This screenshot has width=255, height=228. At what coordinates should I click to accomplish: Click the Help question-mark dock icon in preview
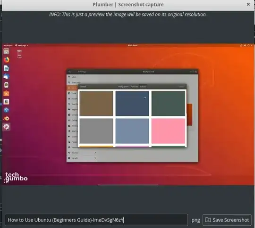(6, 110)
